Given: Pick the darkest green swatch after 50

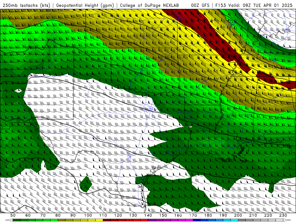Looking at the screenshot, I should point(17,220).
